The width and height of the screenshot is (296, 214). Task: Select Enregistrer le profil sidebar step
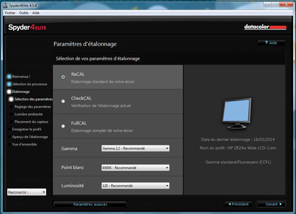(x=27, y=129)
